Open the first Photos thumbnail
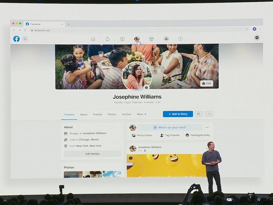The image size is (273, 205). (73, 174)
